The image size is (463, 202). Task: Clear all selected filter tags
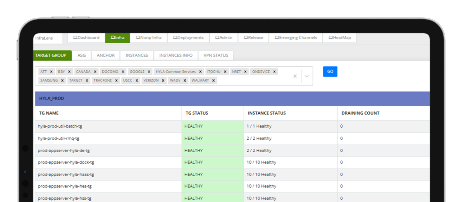(x=295, y=76)
